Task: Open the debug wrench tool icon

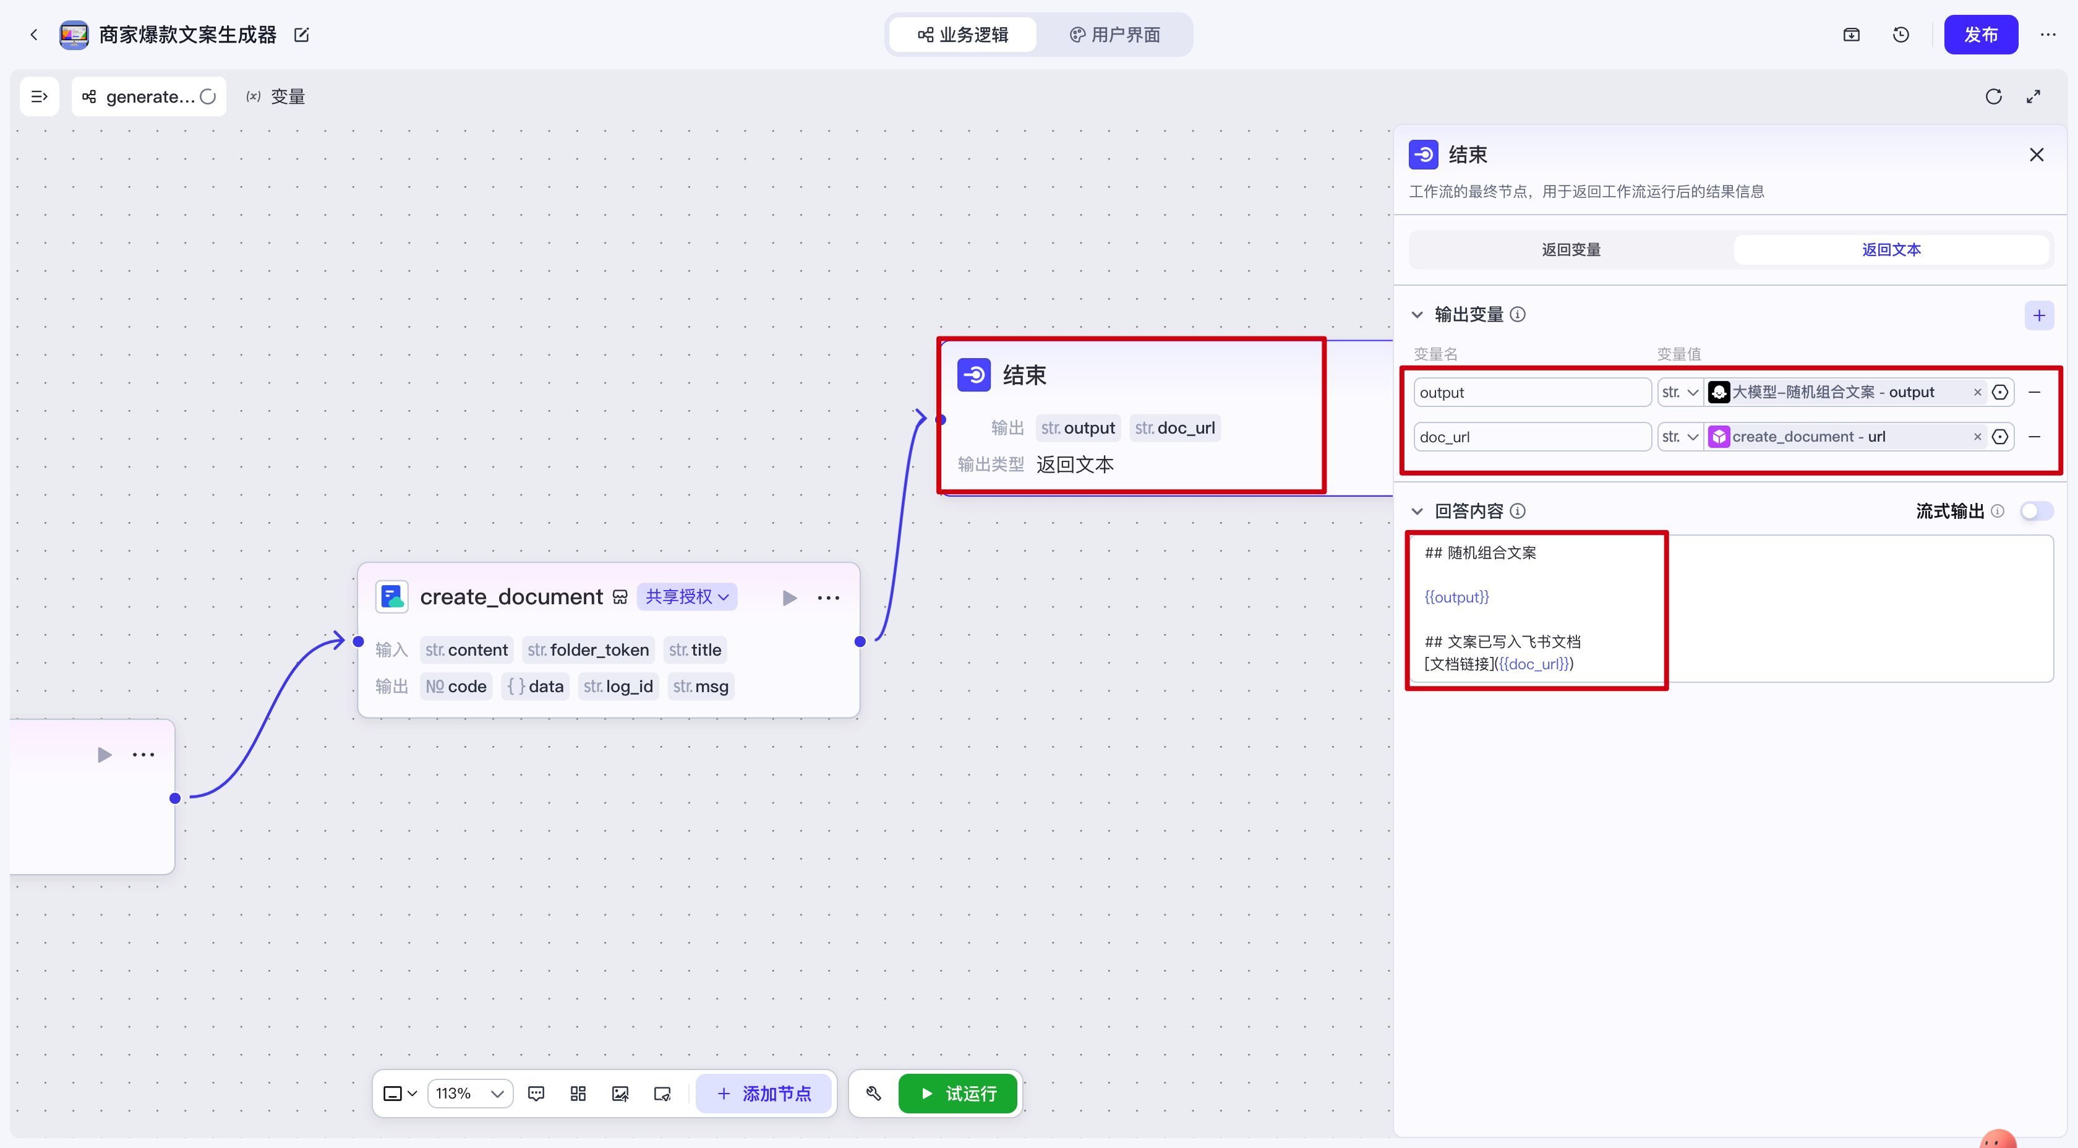Action: [874, 1093]
